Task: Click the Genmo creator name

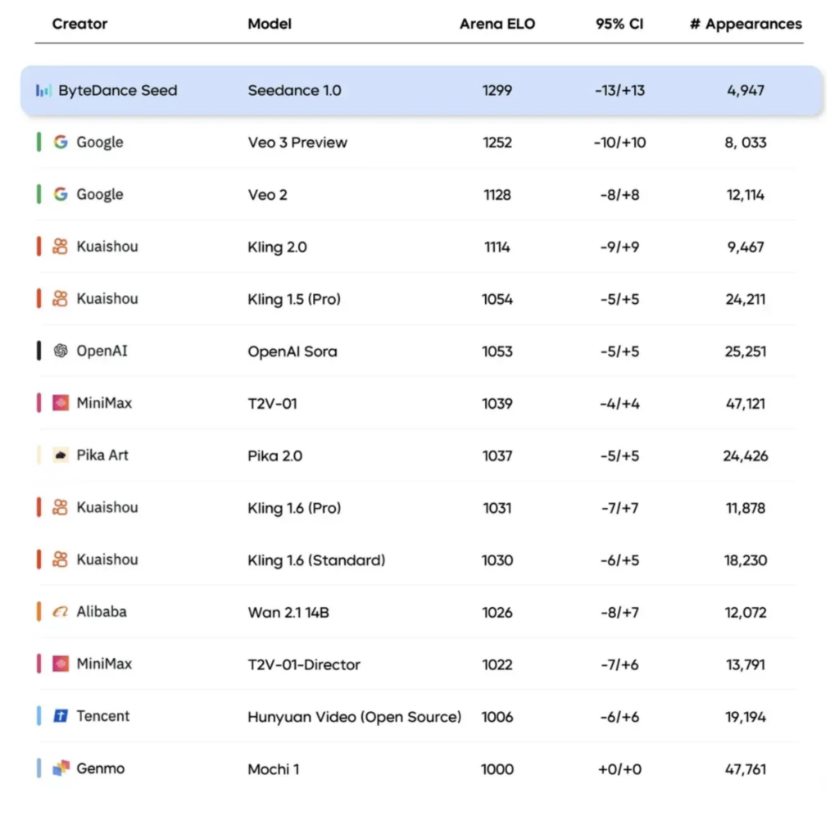Action: pyautogui.click(x=101, y=768)
